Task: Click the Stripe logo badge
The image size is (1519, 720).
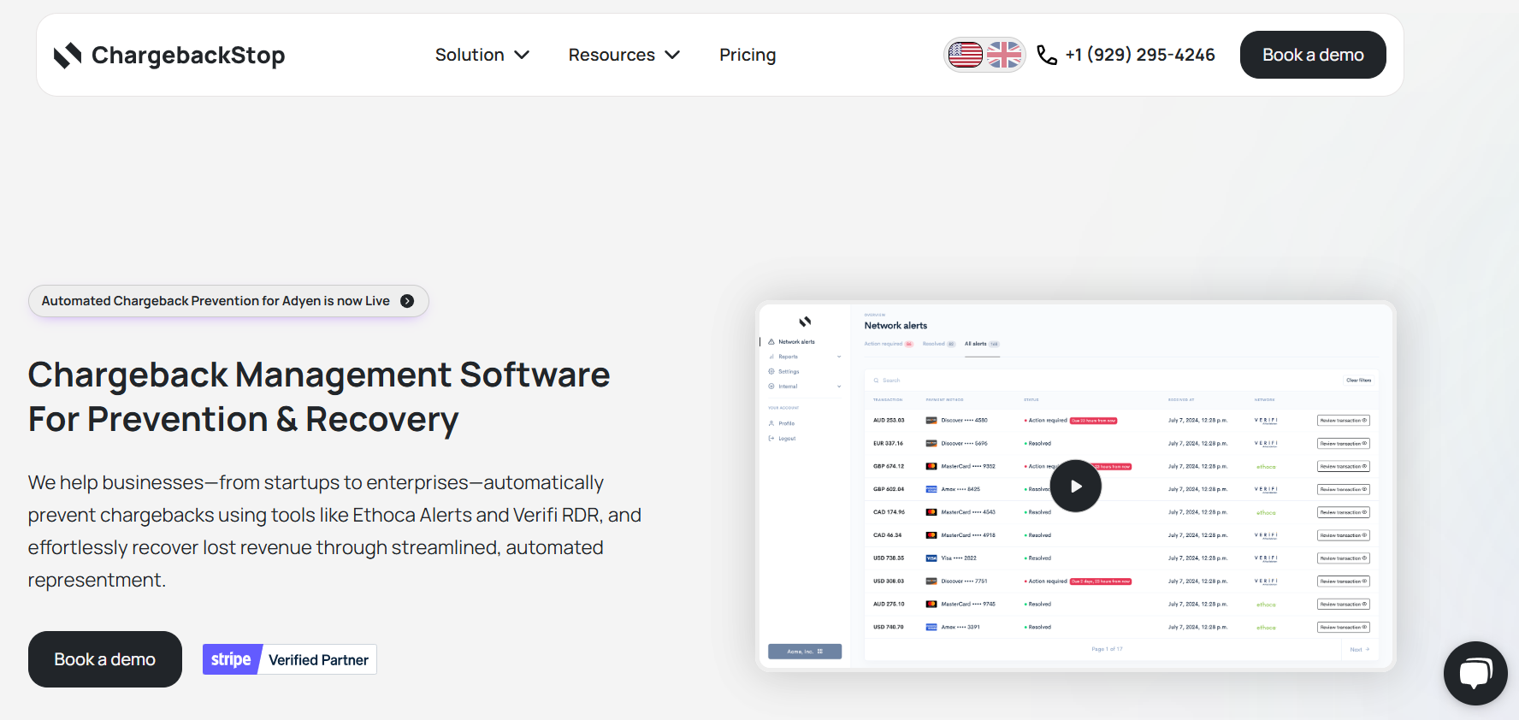Action: click(231, 659)
